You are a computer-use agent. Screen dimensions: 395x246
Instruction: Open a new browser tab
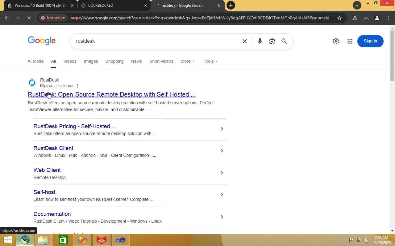231,5
